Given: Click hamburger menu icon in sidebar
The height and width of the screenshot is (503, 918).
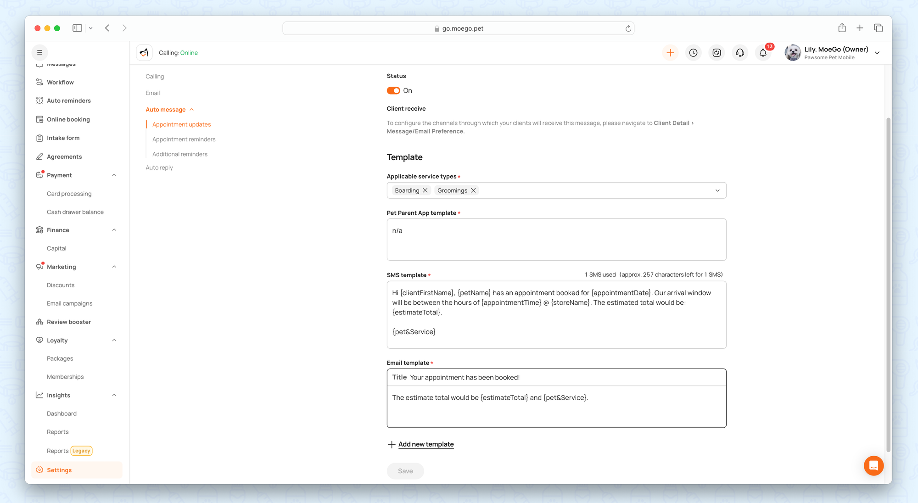Looking at the screenshot, I should click(40, 52).
